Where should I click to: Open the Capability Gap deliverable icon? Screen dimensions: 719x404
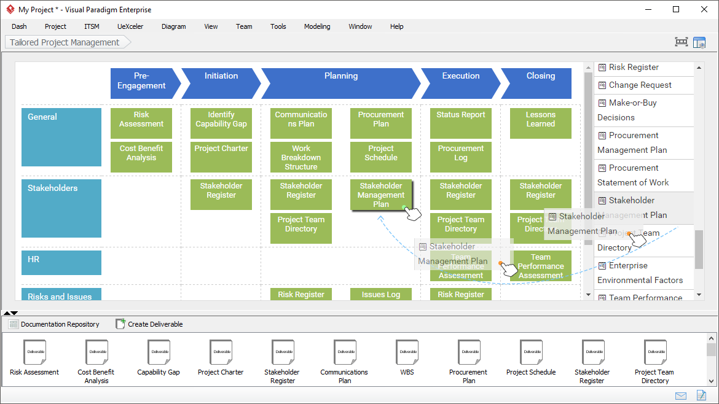click(x=159, y=352)
